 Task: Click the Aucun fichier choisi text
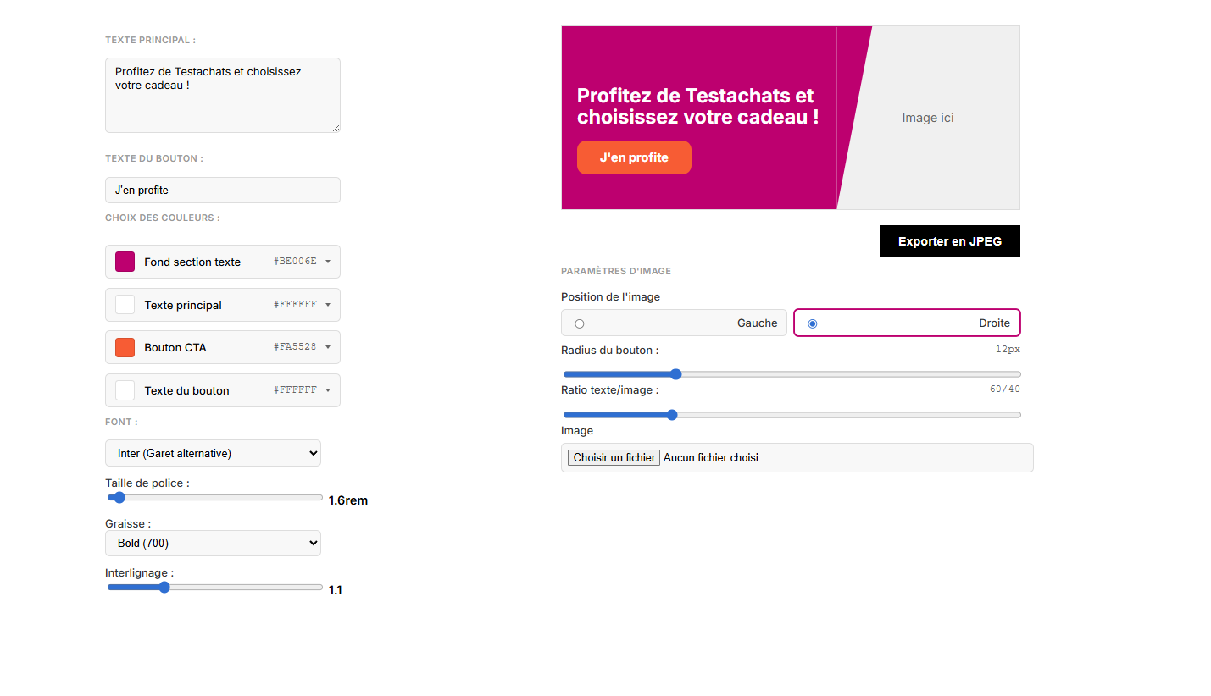click(711, 457)
